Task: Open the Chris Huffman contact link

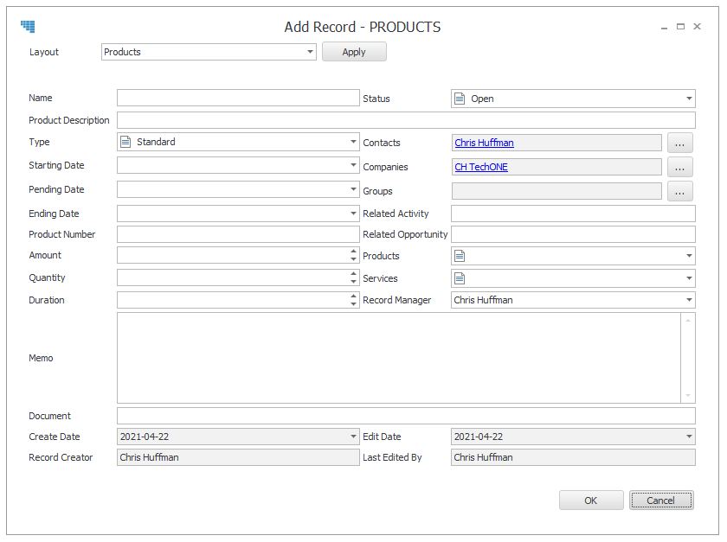Action: (484, 143)
